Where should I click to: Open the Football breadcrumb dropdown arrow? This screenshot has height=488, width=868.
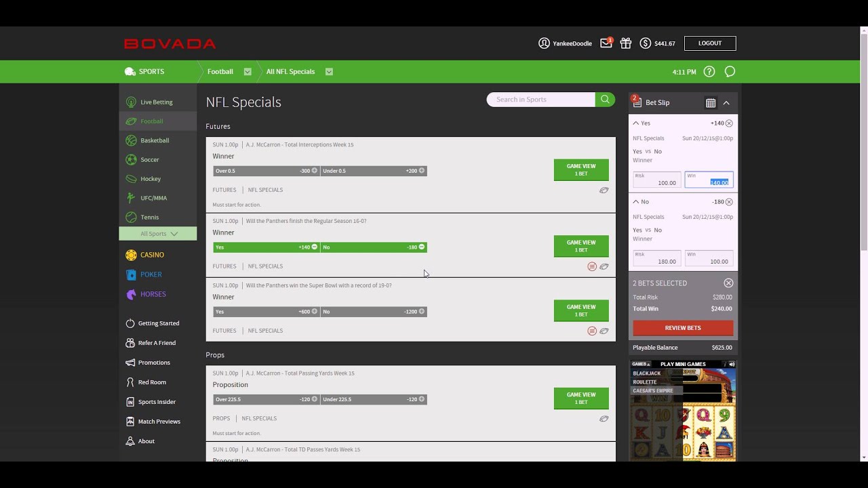248,72
